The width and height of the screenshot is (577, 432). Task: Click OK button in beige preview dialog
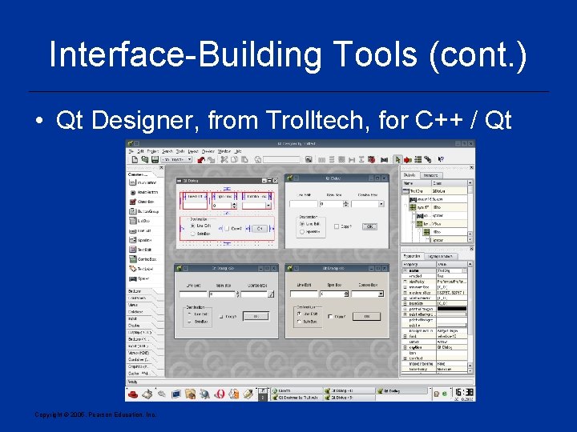(366, 316)
